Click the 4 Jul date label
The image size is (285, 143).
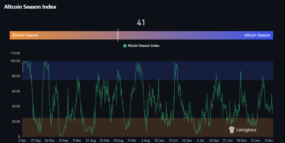point(200,140)
